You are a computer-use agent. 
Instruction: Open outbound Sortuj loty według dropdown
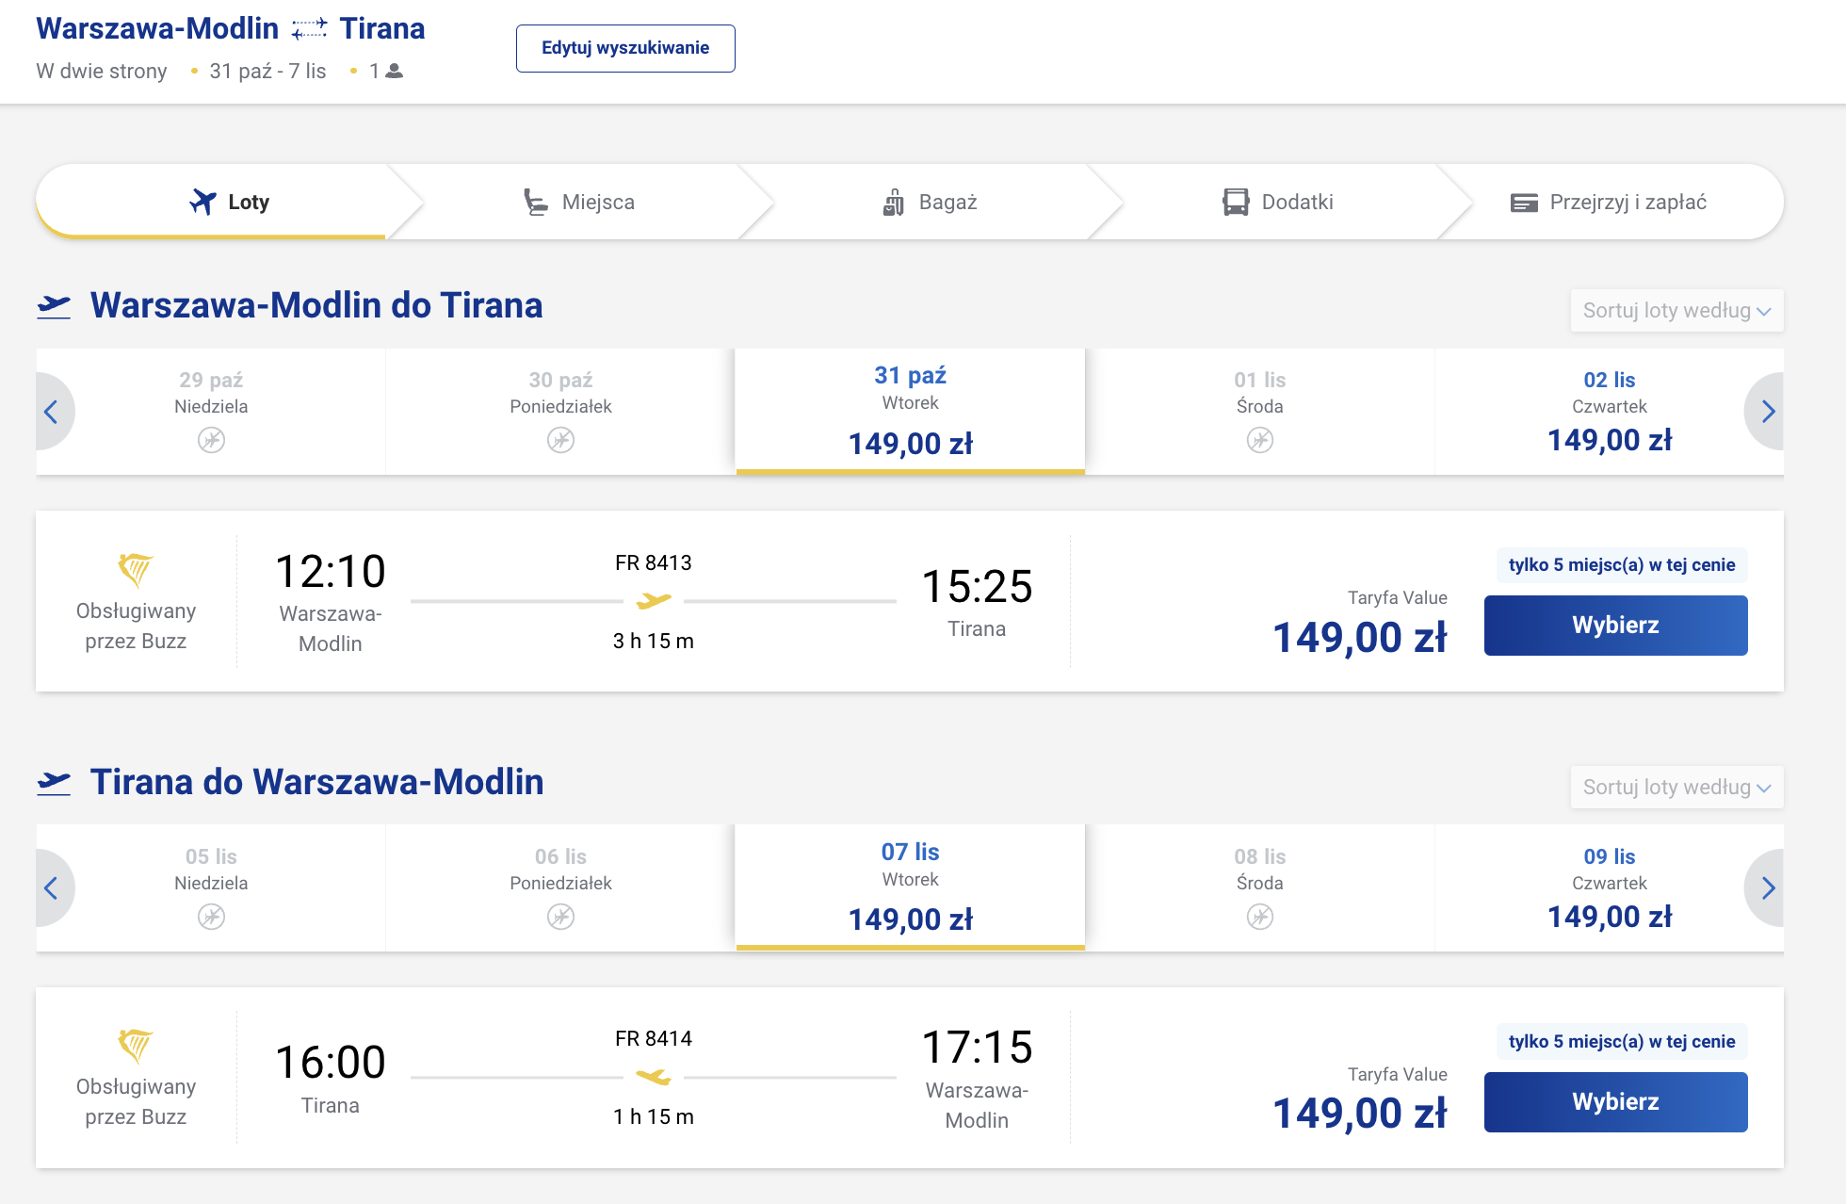click(x=1676, y=310)
